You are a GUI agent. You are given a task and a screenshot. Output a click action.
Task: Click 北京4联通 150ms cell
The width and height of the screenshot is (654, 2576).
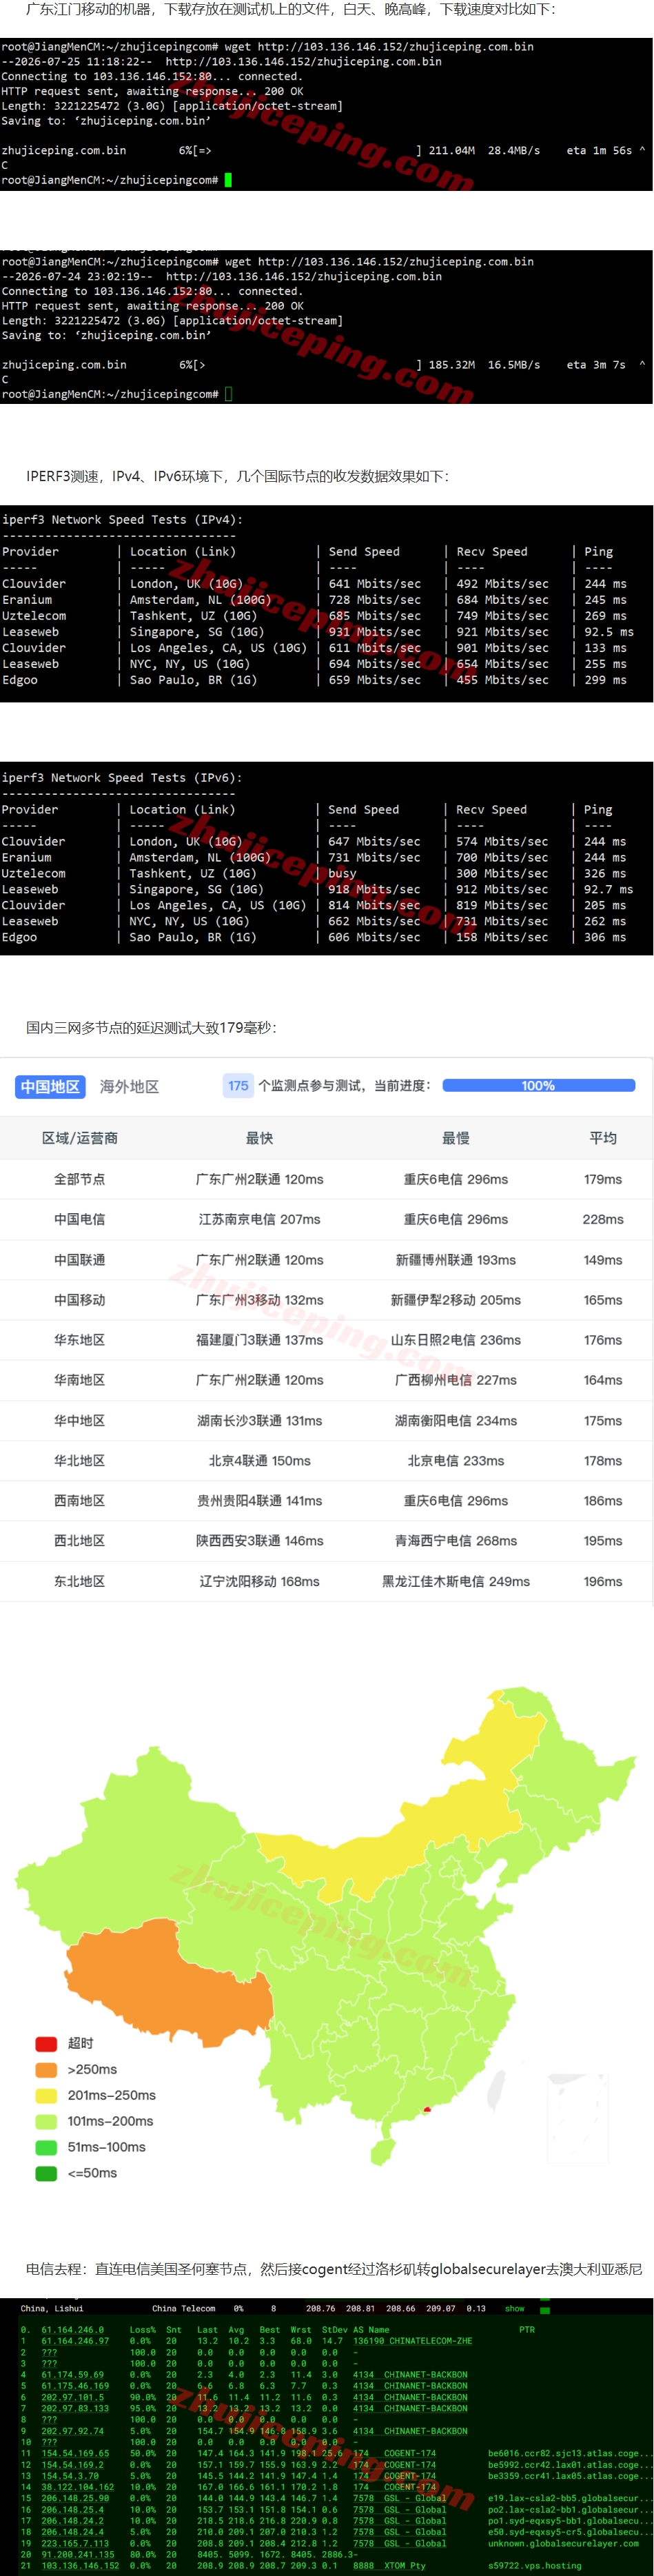tap(260, 1461)
